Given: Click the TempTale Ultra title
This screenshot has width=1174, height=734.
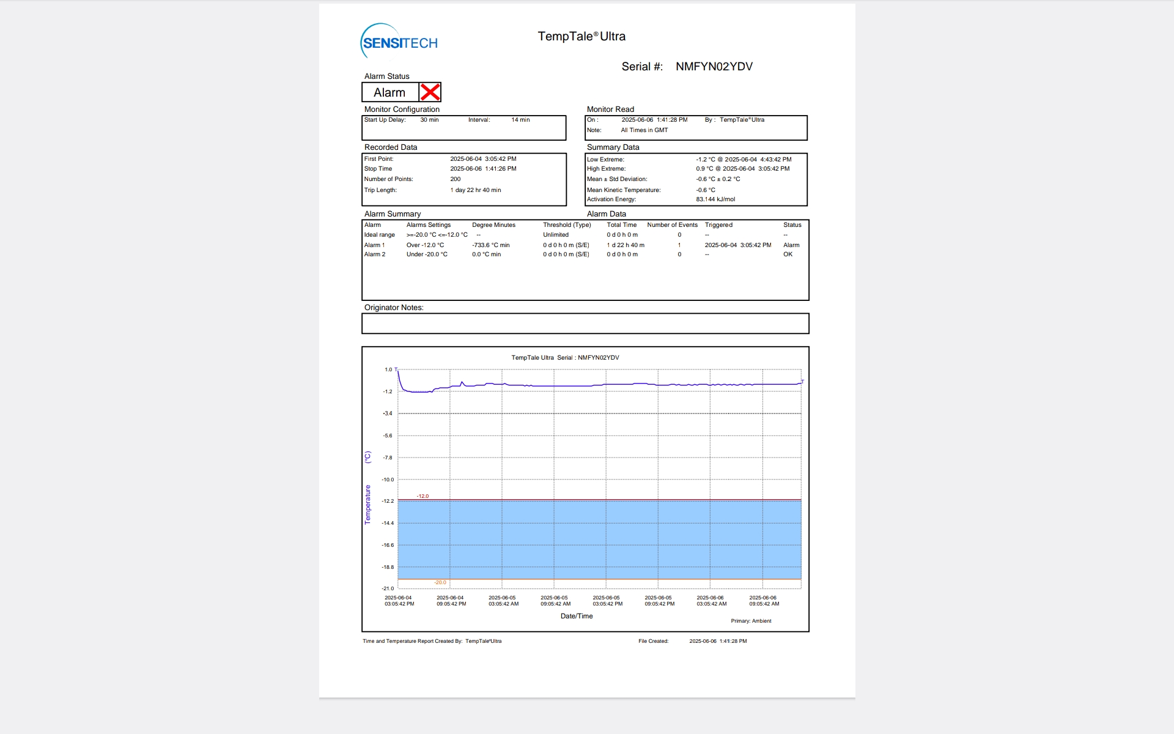Looking at the screenshot, I should [581, 37].
